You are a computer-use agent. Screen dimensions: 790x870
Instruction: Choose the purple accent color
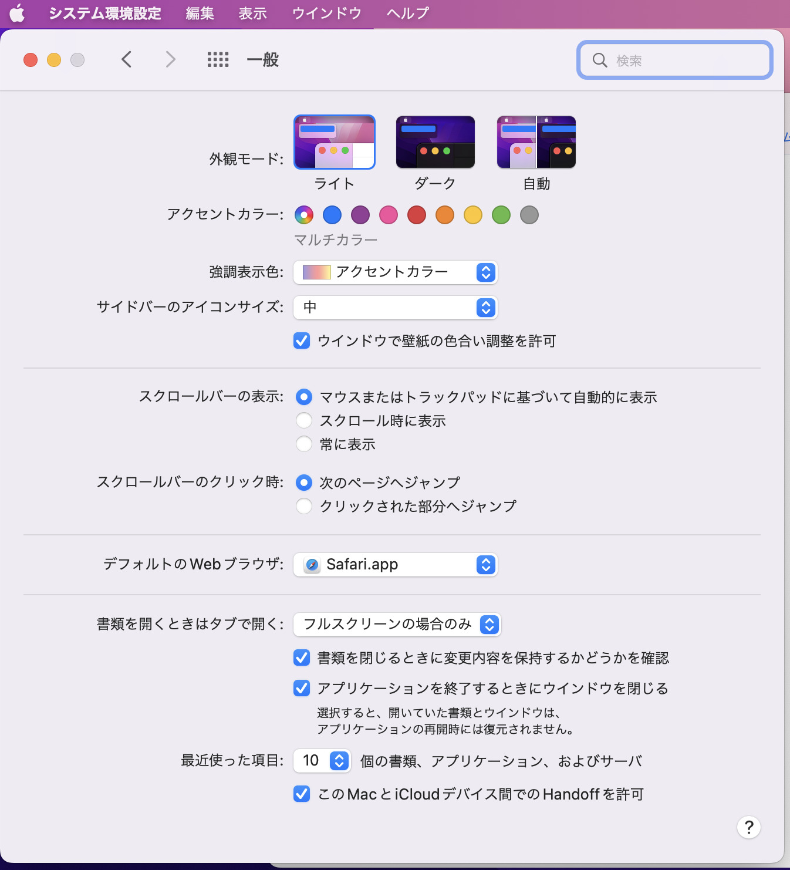(360, 215)
